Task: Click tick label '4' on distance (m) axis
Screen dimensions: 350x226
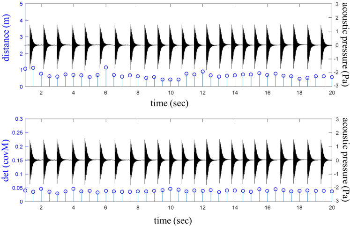Action: point(21,20)
